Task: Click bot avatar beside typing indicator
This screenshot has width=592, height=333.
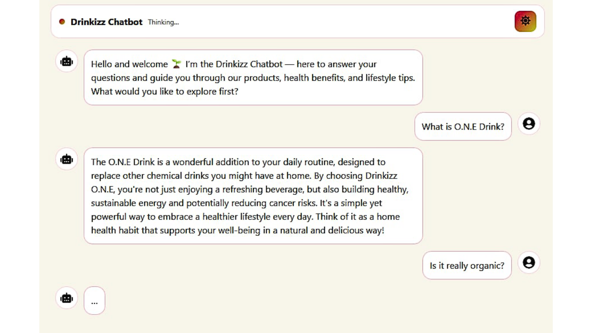Action: (67, 298)
